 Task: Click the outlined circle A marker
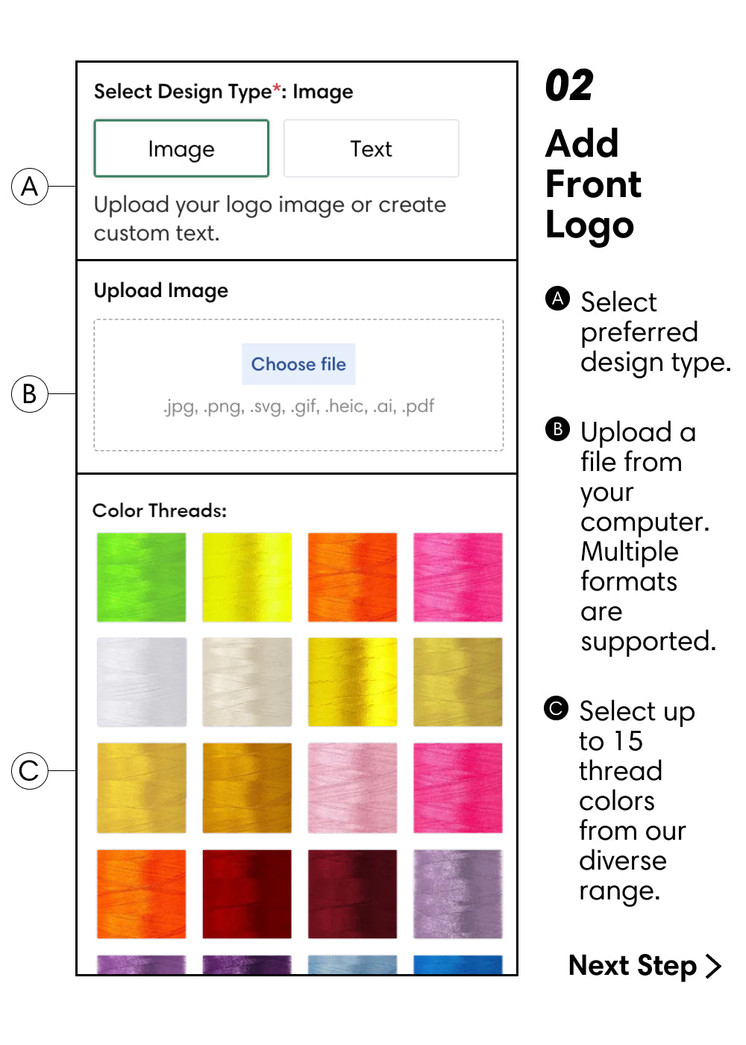(30, 187)
